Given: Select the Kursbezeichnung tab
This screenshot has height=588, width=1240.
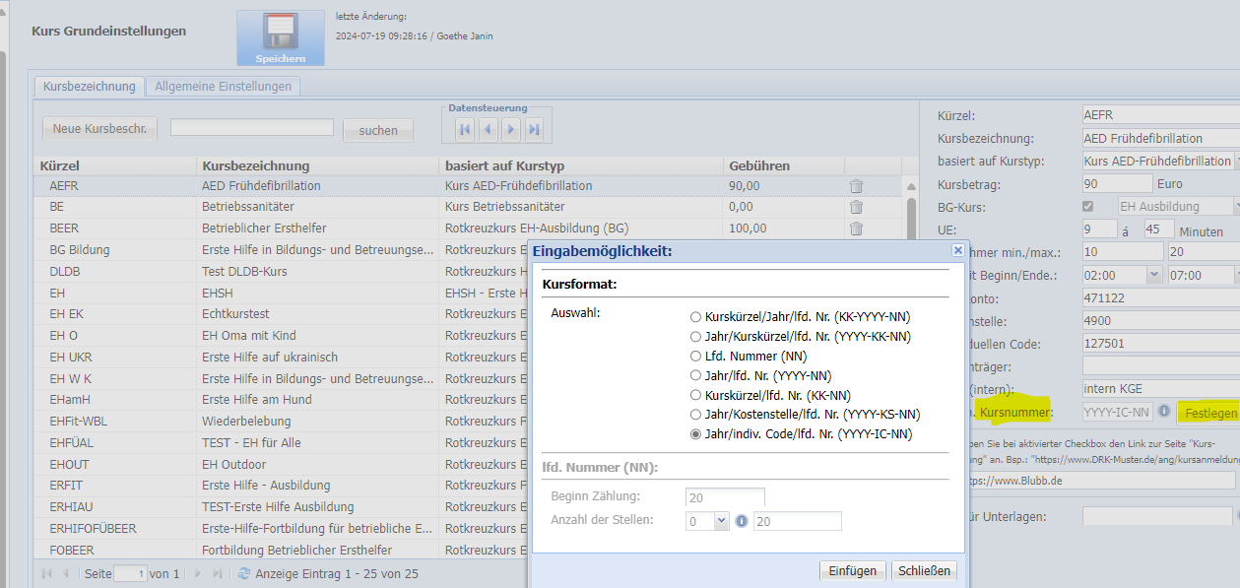Looking at the screenshot, I should pos(90,87).
